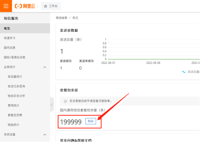Click the 阿里云 logo
Viewport: 200px width, 142px height.
pos(25,6)
